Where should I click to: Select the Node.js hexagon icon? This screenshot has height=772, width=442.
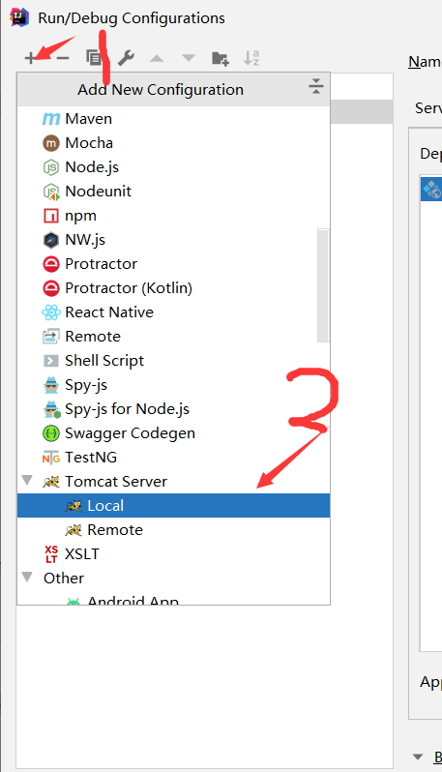tap(50, 167)
